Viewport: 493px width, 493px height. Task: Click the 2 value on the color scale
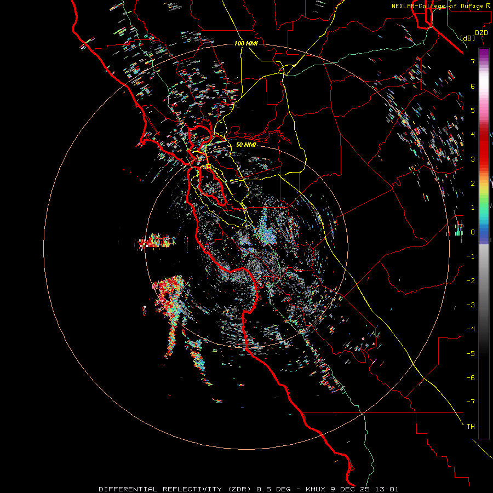tap(473, 184)
